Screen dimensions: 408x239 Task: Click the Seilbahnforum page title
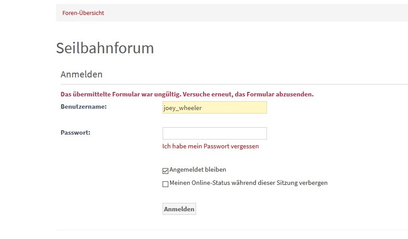click(x=105, y=48)
